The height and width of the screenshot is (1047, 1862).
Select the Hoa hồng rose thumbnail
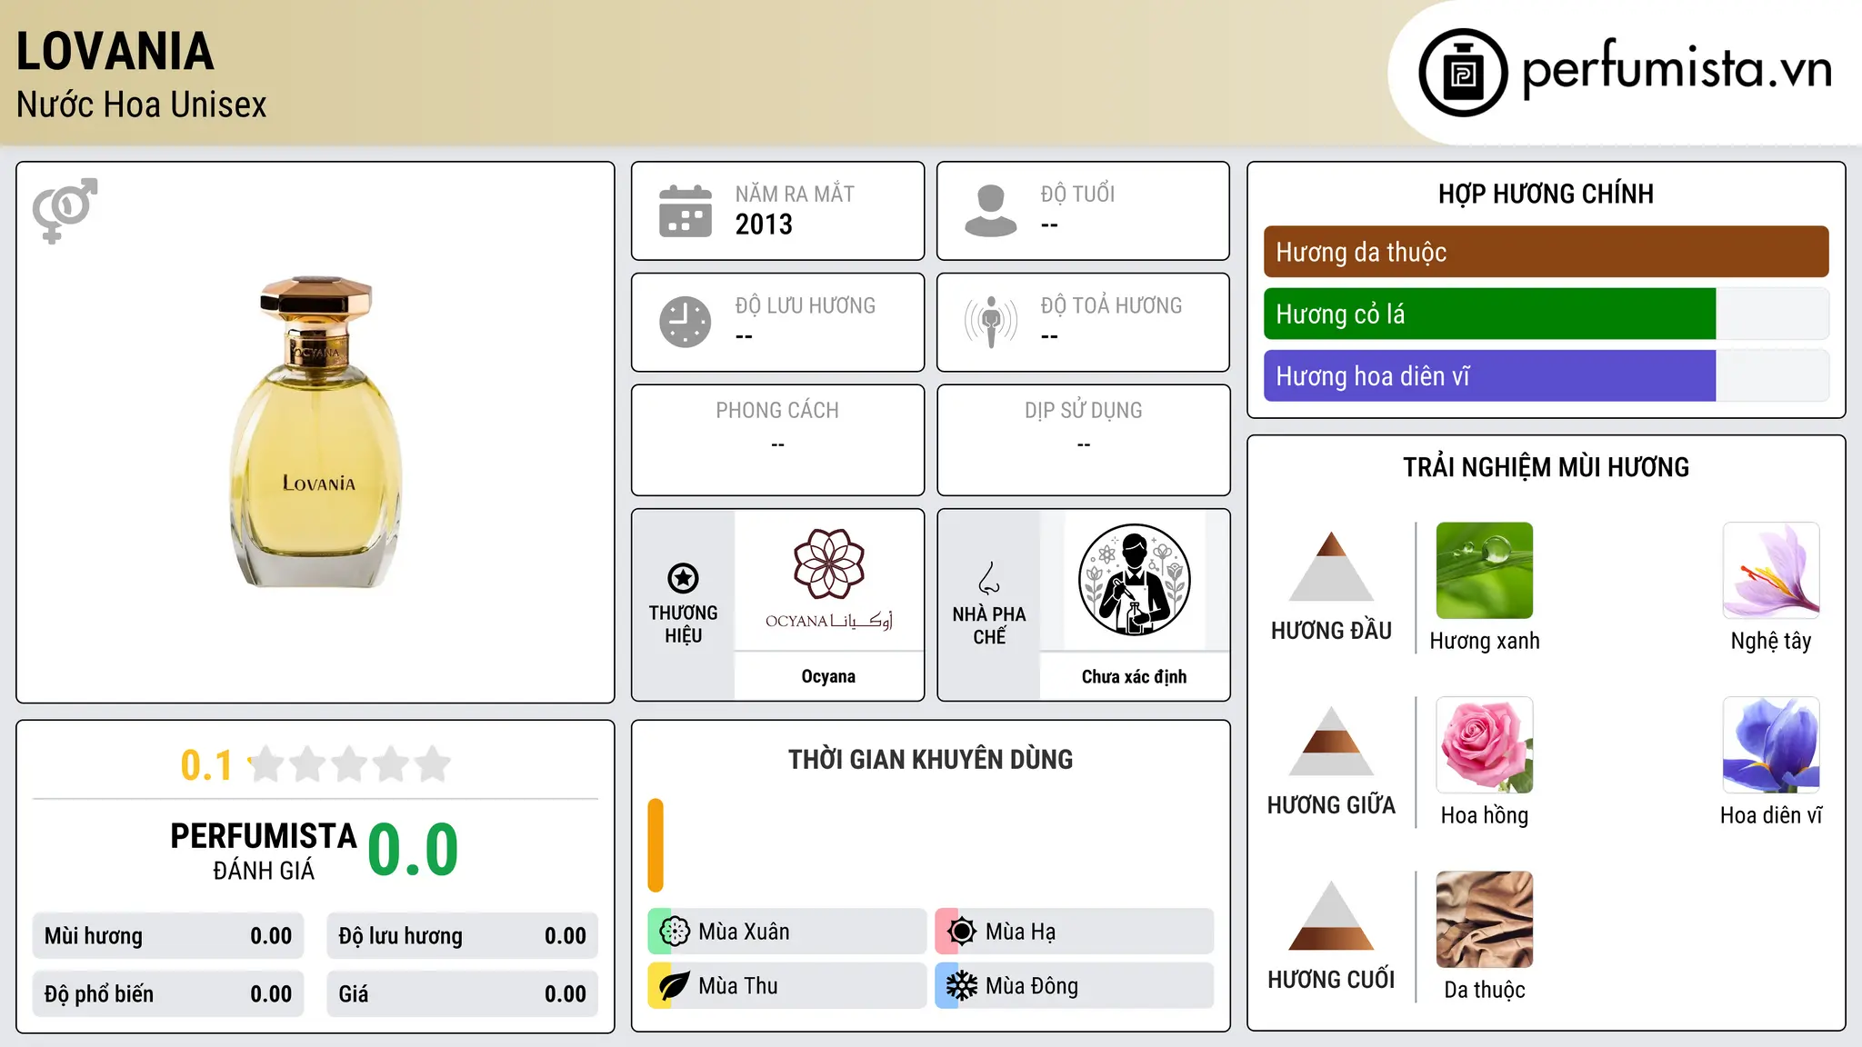click(x=1485, y=745)
